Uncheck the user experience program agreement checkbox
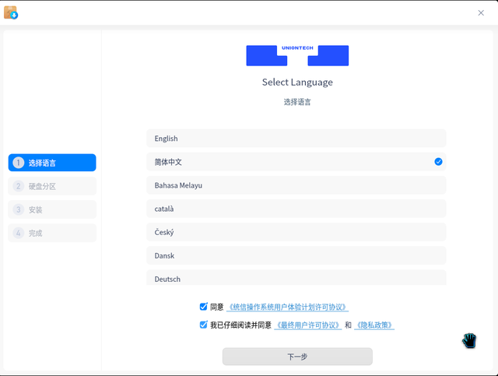The width and height of the screenshot is (498, 376). [x=204, y=307]
